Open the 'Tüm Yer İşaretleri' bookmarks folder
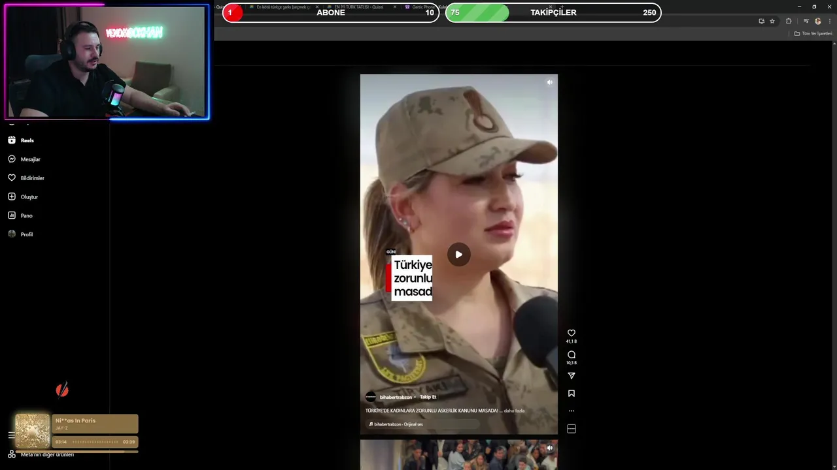 pos(813,33)
